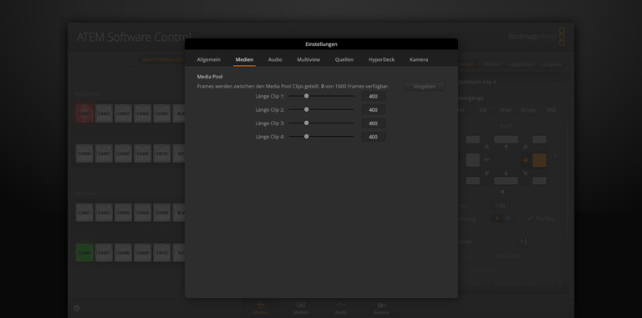Click the Länge Clip 3 value field
Viewport: 642px width, 318px height.
pyautogui.click(x=374, y=124)
